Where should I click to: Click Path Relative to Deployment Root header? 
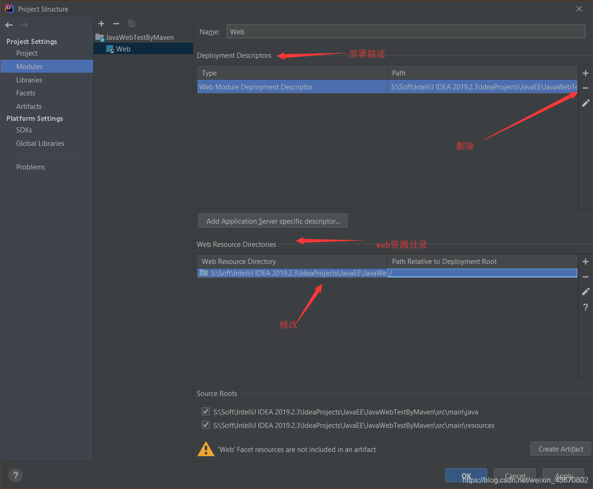[482, 262]
